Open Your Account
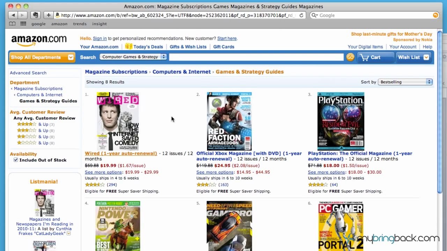This screenshot has height=251, width=447. (403, 47)
